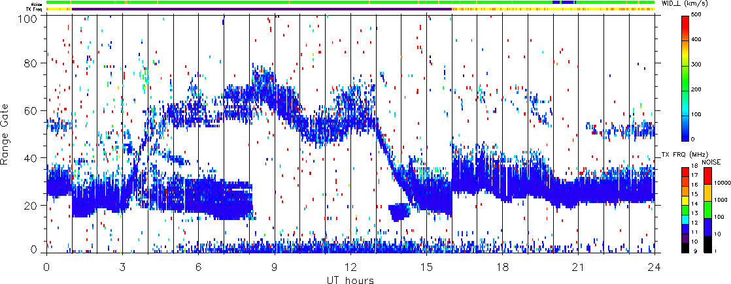
Task: Click the 9 label on TX FRQ scale
Action: click(x=694, y=251)
